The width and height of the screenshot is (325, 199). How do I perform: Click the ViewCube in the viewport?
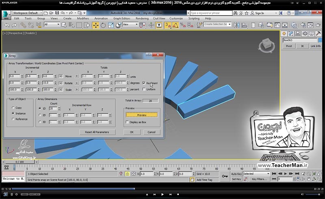point(267,44)
